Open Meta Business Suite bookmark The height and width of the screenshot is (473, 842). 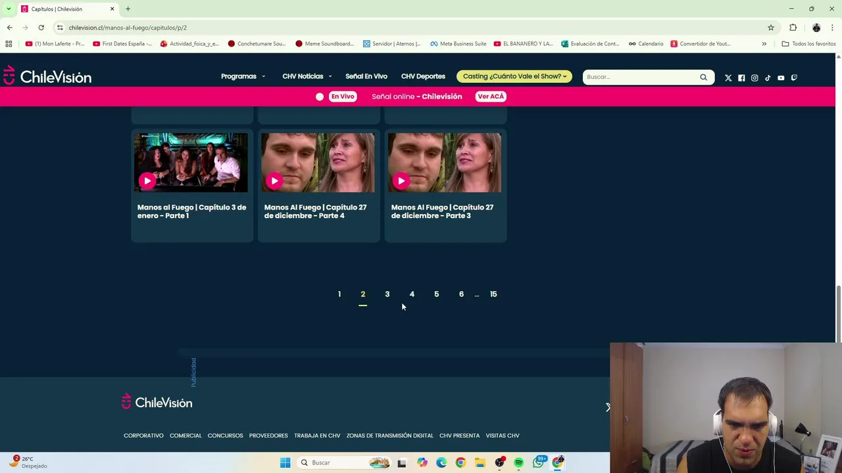click(458, 43)
